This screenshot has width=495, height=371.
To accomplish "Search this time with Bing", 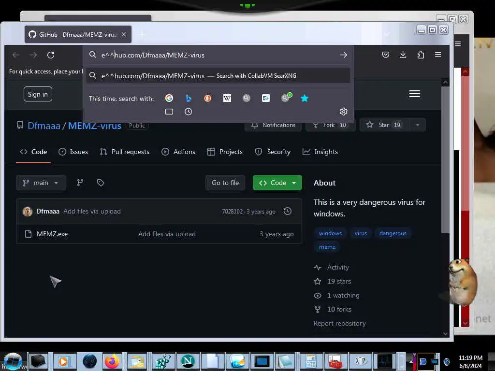I will point(189,98).
